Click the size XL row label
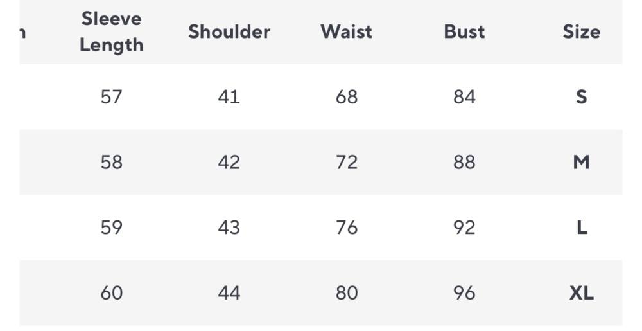 coord(581,293)
